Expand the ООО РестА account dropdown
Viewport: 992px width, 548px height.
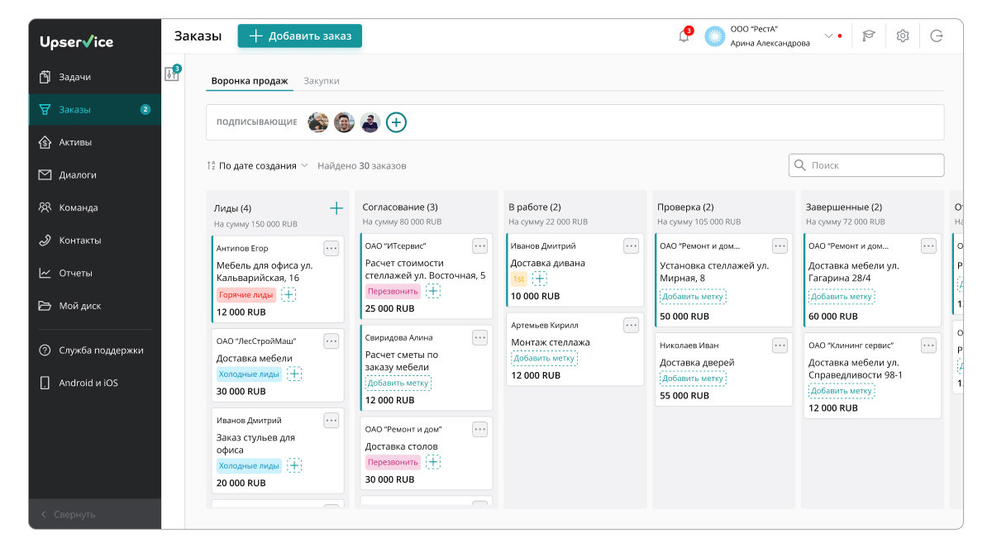[828, 36]
